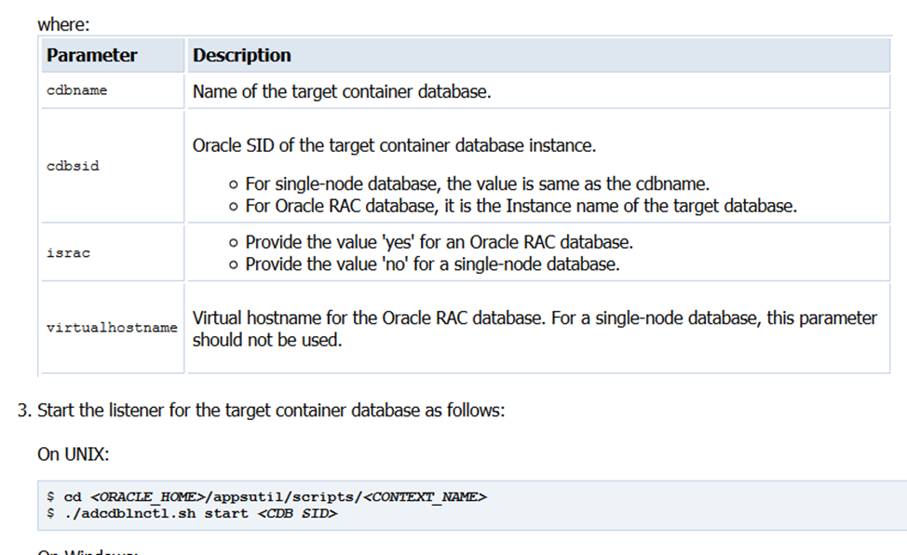Select the cdbsid parameter cell
The width and height of the screenshot is (907, 555).
[x=73, y=166]
